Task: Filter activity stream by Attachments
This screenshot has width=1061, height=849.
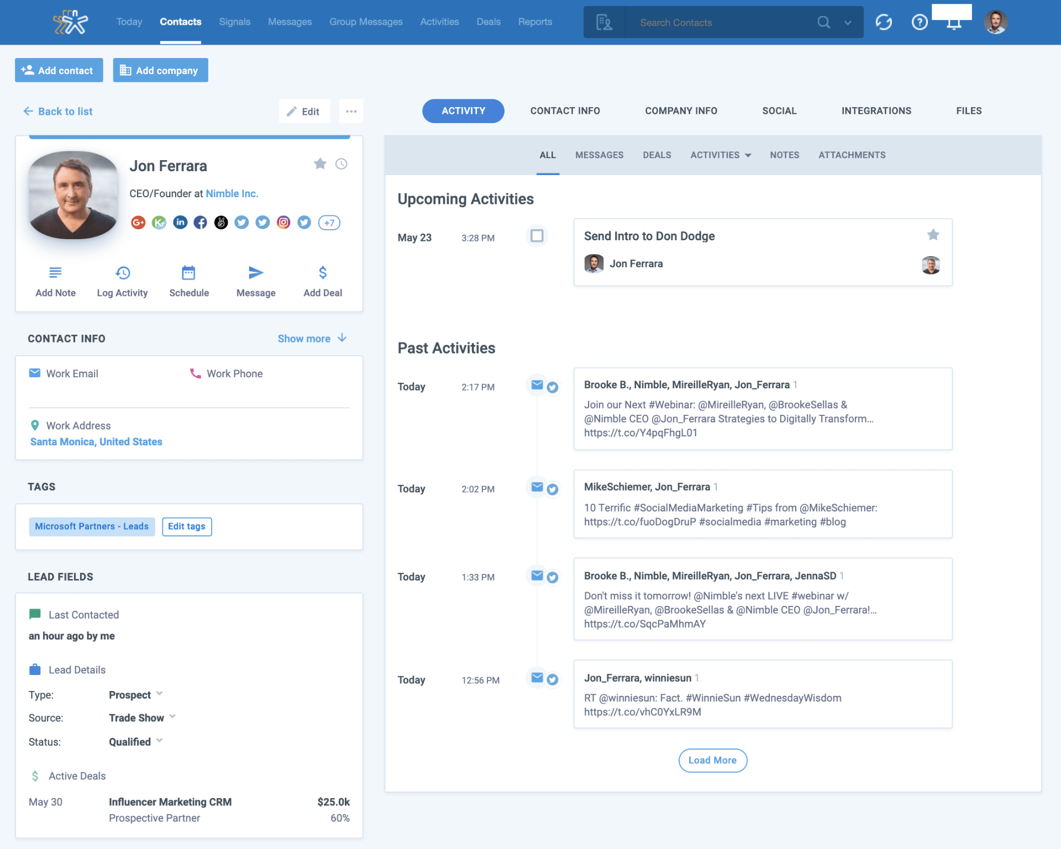Action: (852, 155)
